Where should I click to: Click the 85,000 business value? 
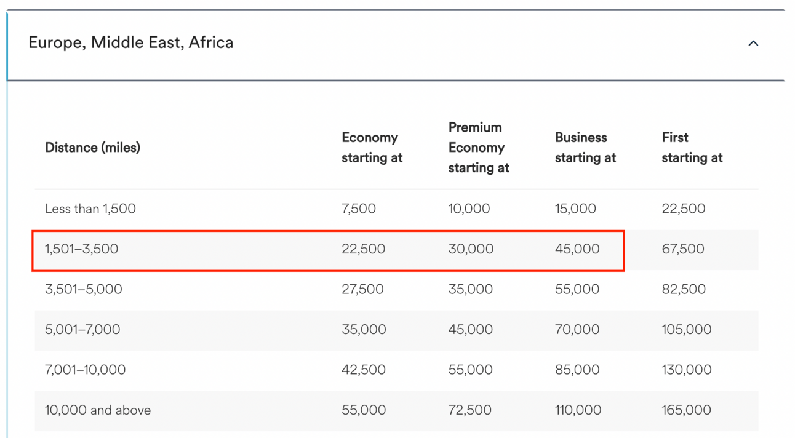pyautogui.click(x=577, y=370)
